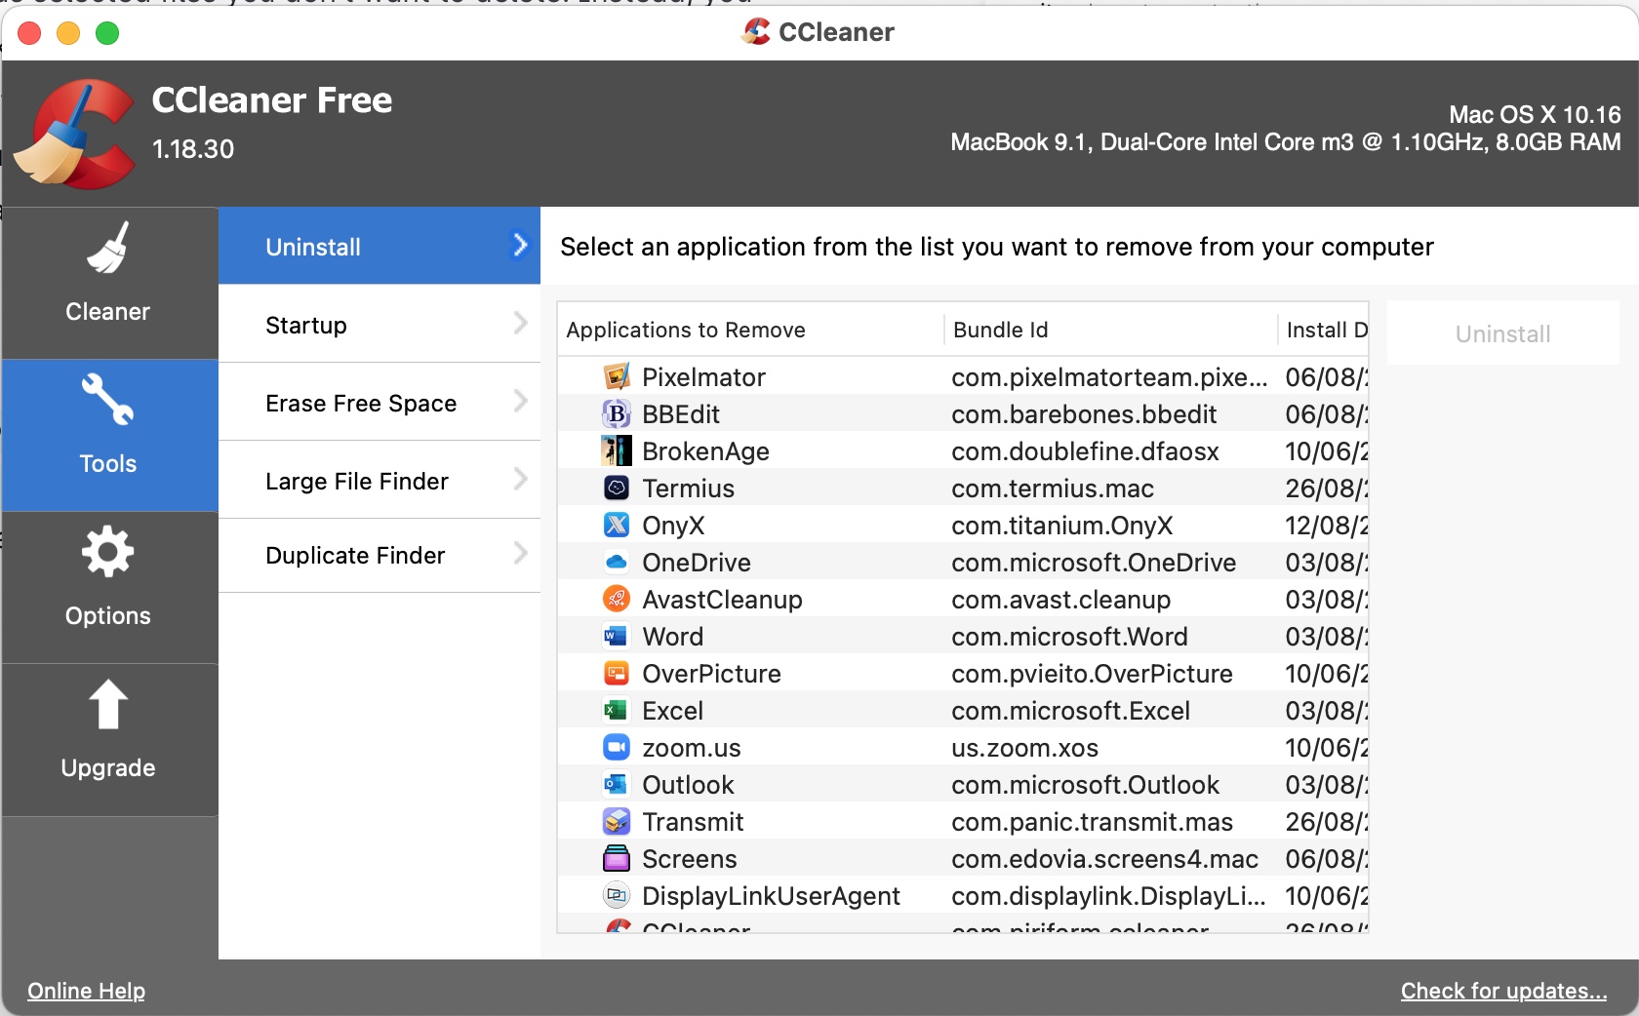1639x1016 pixels.
Task: Sort by Install Date column header
Action: [1323, 330]
